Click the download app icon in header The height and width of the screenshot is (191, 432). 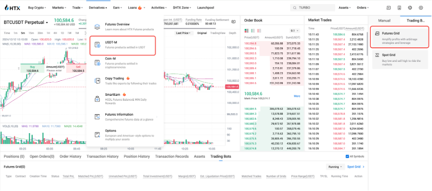click(x=399, y=7)
